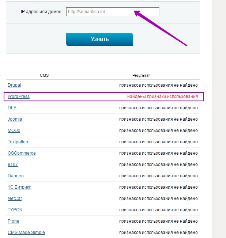Open the Danneo link
This screenshot has height=238, width=226.
pos(16,176)
